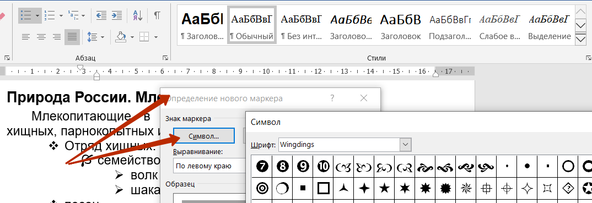Select the bullseye target symbol

point(262,188)
